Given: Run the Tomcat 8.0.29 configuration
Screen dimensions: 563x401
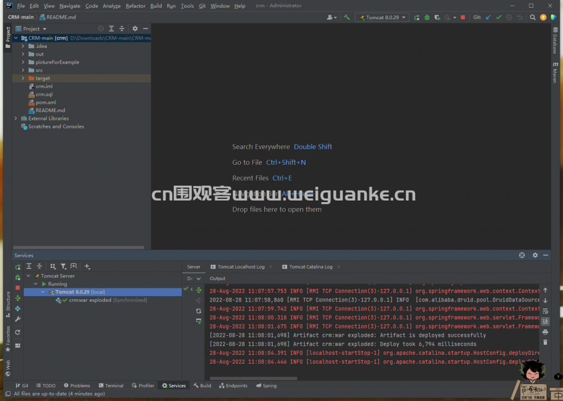Looking at the screenshot, I should (416, 17).
